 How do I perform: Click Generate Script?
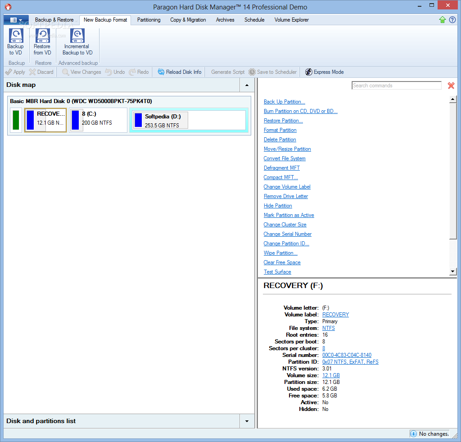point(228,72)
